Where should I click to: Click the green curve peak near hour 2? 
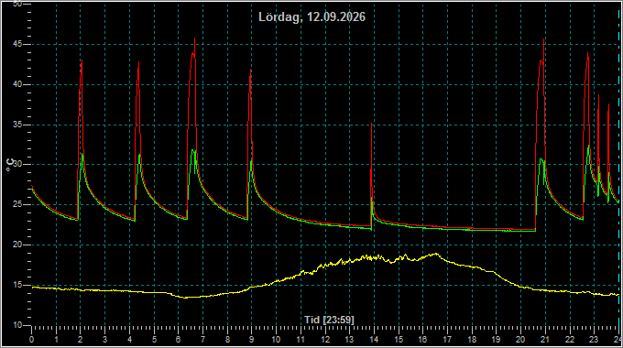(x=82, y=153)
